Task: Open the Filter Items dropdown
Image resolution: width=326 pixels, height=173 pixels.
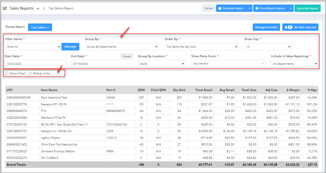Action: (33, 47)
